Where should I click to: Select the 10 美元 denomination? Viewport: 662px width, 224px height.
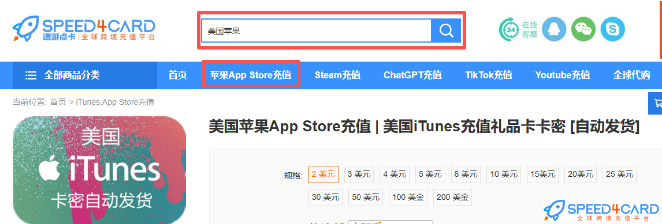[503, 174]
